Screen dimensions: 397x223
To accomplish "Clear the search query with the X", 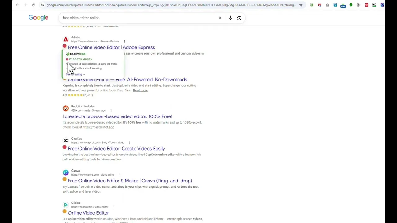I will 220,18.
